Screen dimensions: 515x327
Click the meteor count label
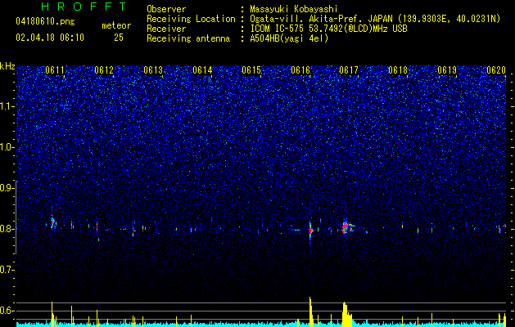pyautogui.click(x=116, y=25)
